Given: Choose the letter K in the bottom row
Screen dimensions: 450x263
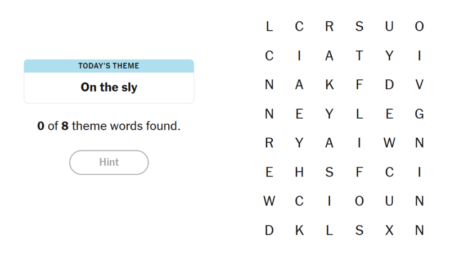Looking at the screenshot, I should [x=299, y=230].
